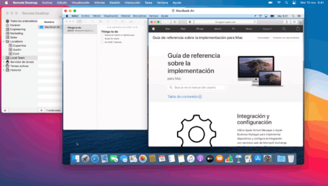Click Safari's support.apple.com address bar
This screenshot has height=186, width=328.
click(x=225, y=22)
